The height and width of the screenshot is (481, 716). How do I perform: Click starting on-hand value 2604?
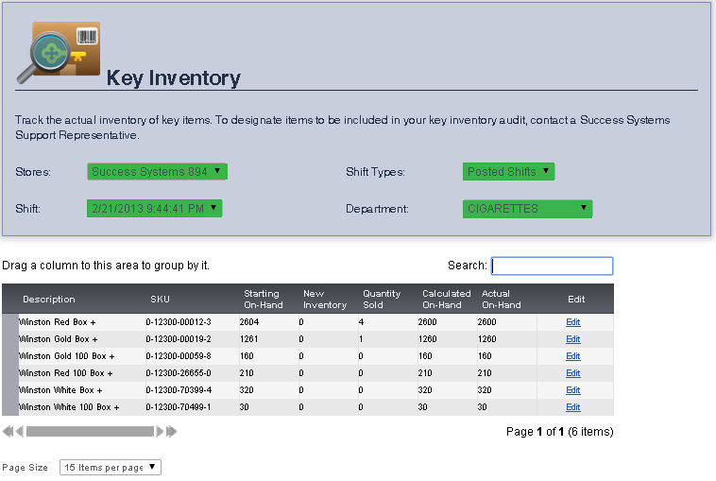point(249,322)
